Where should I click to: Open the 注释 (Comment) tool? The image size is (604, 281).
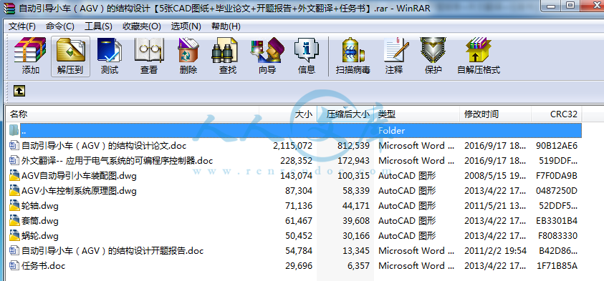point(394,56)
